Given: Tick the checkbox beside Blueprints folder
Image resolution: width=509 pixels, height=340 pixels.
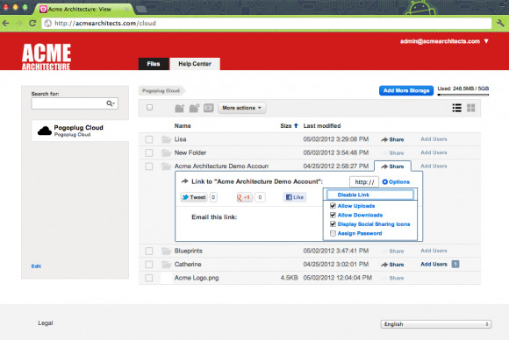Looking at the screenshot, I should tap(149, 251).
